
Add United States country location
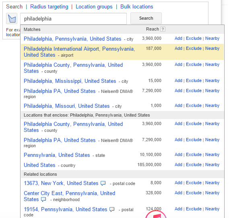(x=178, y=165)
